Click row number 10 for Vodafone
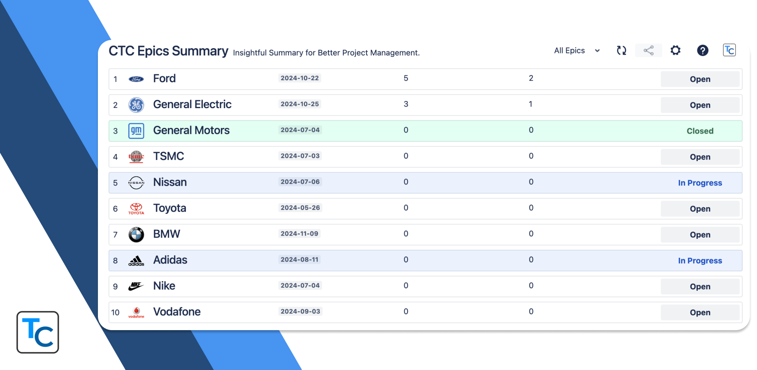Screen dimensions: 757x370 115,312
